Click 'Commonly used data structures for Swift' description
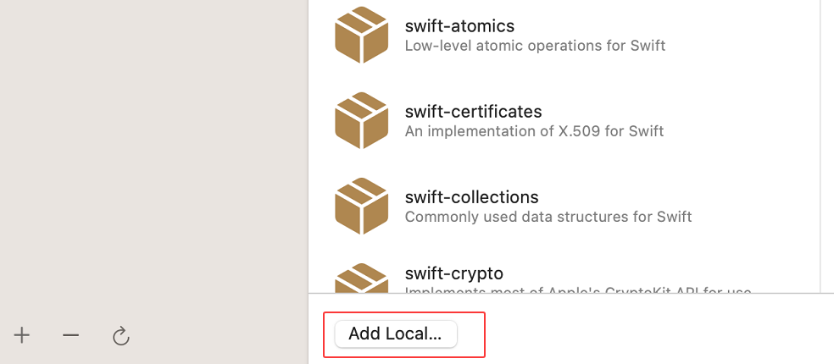 click(x=548, y=217)
